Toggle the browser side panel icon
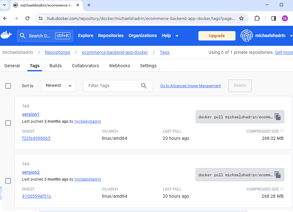This screenshot has width=293, height=212. click(274, 18)
